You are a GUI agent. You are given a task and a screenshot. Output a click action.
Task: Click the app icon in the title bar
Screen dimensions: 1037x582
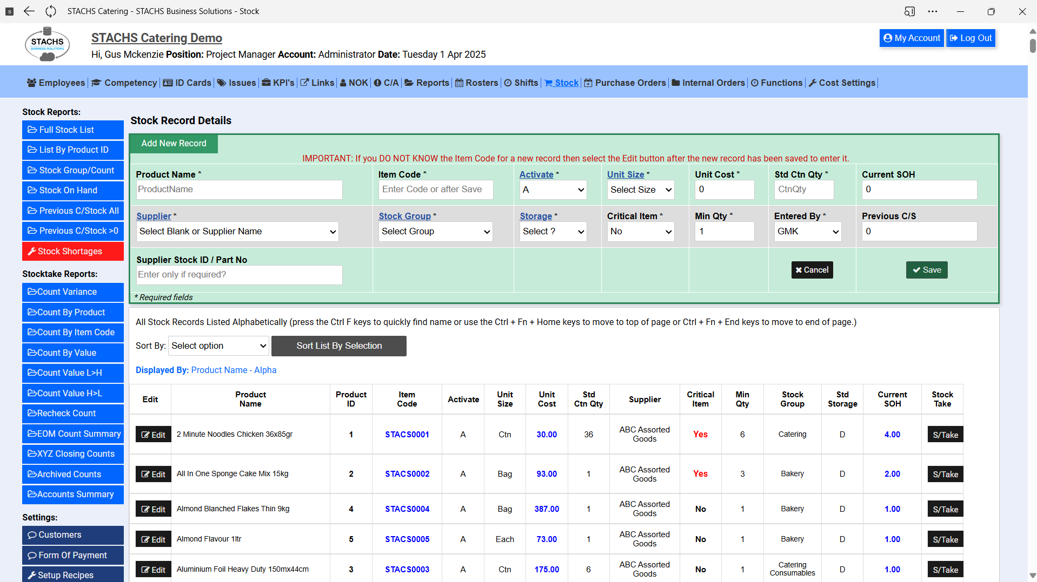9,11
